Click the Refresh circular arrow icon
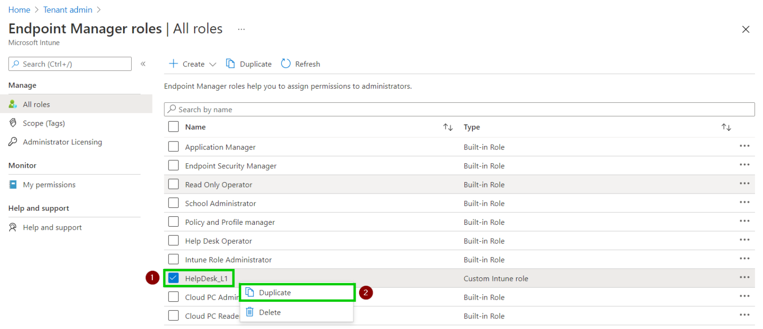763x329 pixels. pos(286,64)
